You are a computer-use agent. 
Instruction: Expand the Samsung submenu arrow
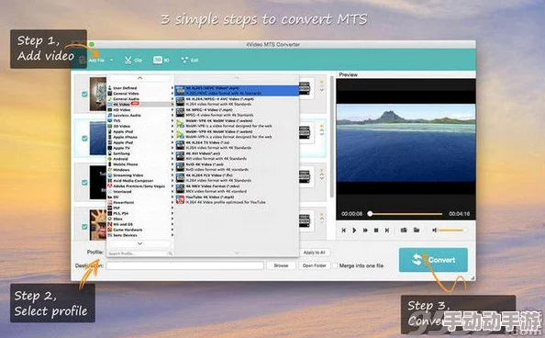[172, 153]
